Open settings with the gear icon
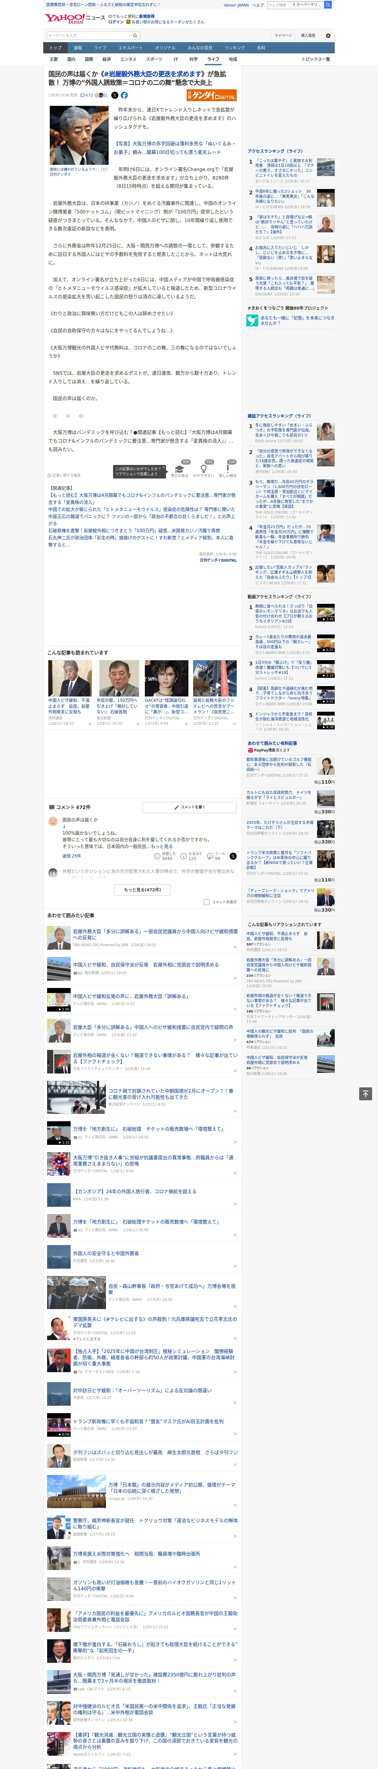Image resolution: width=378 pixels, height=1769 pixels. [328, 36]
